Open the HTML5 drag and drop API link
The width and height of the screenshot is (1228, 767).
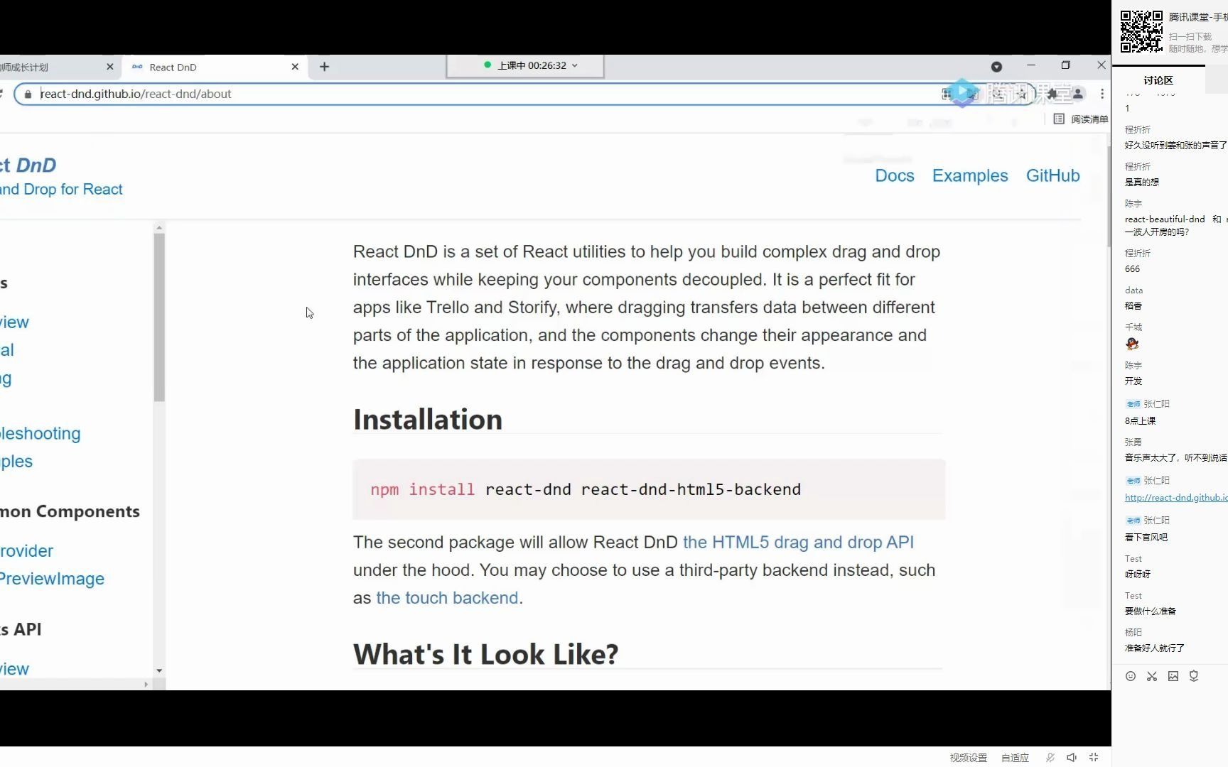[798, 543]
